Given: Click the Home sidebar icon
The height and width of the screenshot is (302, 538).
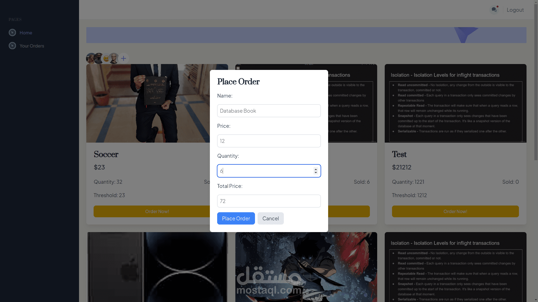Looking at the screenshot, I should coord(12,33).
